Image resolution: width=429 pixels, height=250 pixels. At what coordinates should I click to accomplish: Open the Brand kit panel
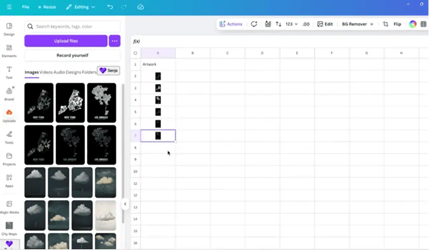point(9,93)
